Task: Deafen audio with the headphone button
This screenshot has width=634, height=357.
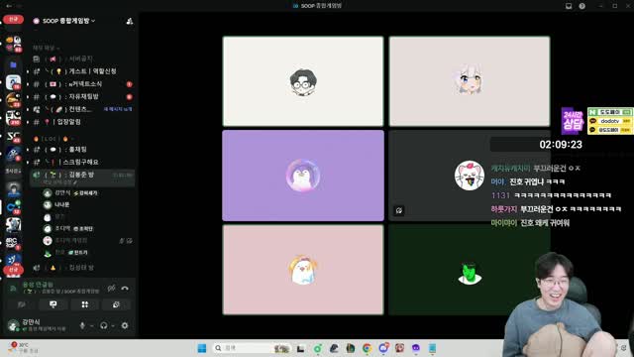Action: point(103,325)
